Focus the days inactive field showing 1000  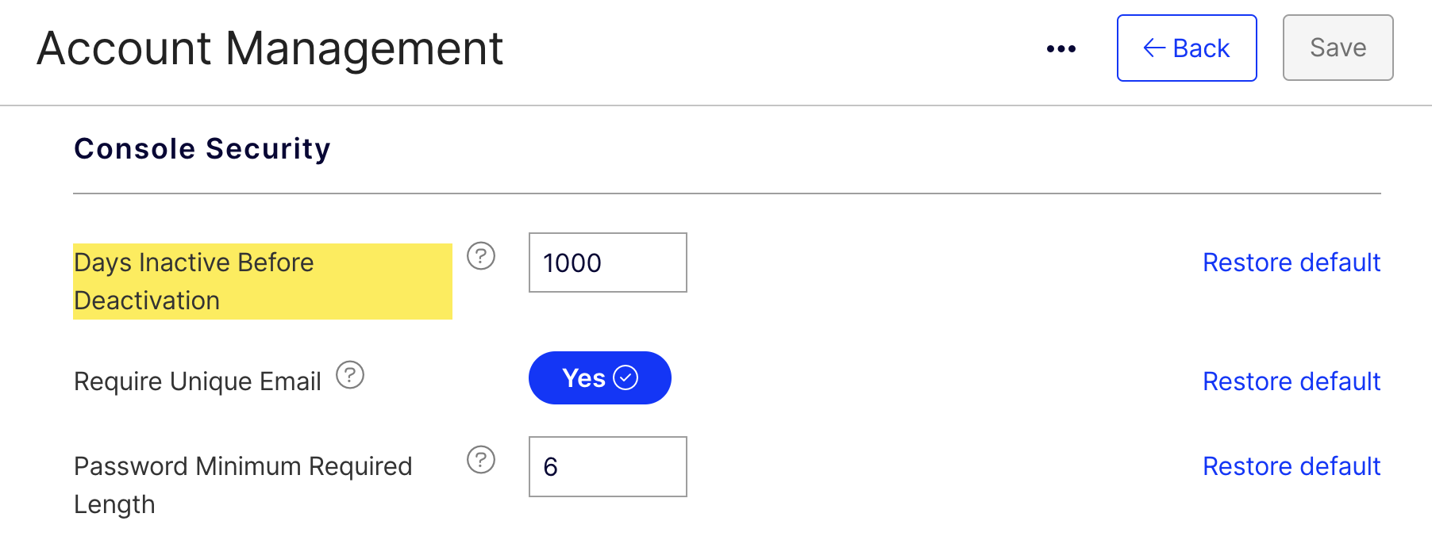tap(608, 262)
